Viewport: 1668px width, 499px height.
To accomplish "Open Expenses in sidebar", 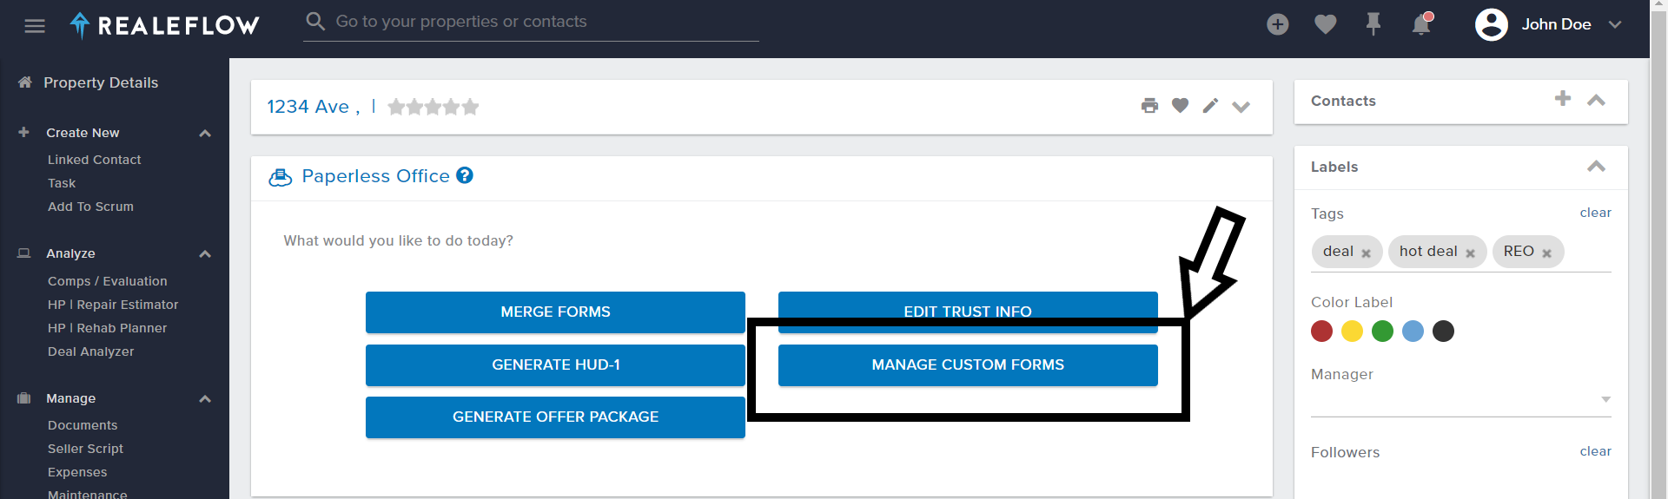I will click(77, 472).
